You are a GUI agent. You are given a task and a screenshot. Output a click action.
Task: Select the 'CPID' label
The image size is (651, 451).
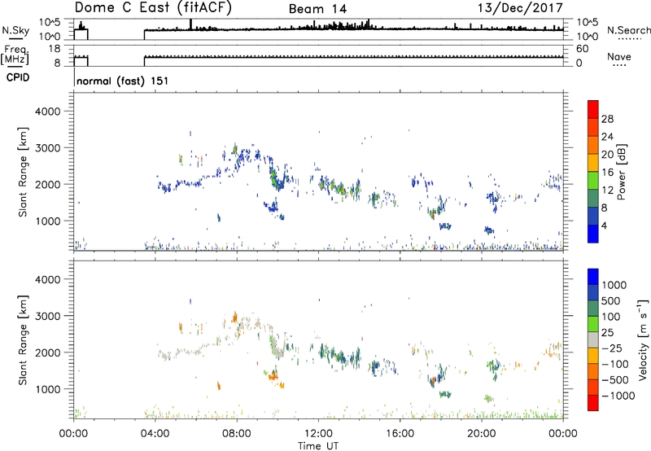click(18, 77)
